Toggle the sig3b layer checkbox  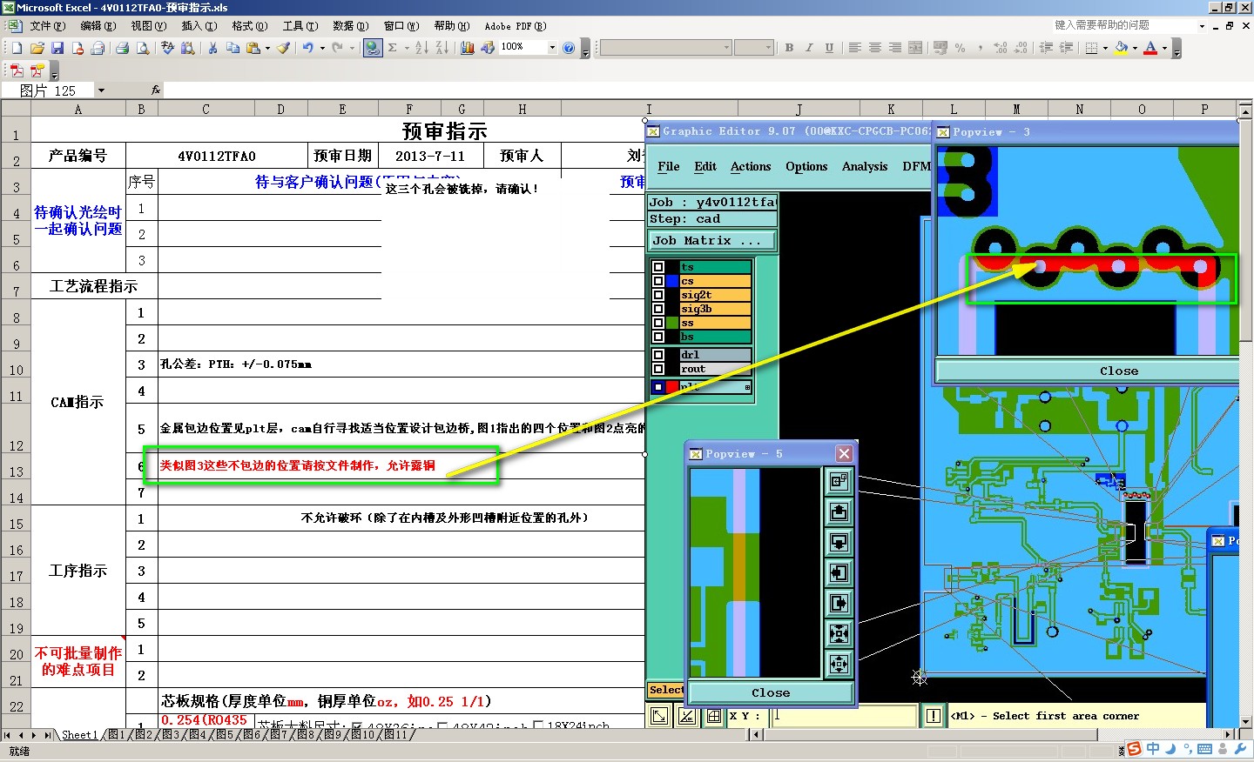pyautogui.click(x=658, y=309)
